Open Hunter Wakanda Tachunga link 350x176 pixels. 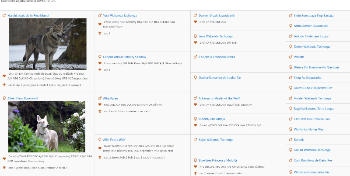tap(312, 98)
